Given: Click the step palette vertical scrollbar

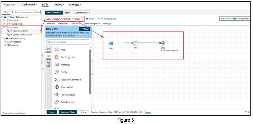Looking at the screenshot, I should pyautogui.click(x=90, y=72).
